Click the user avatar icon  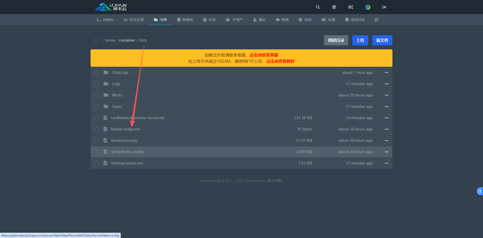368,7
